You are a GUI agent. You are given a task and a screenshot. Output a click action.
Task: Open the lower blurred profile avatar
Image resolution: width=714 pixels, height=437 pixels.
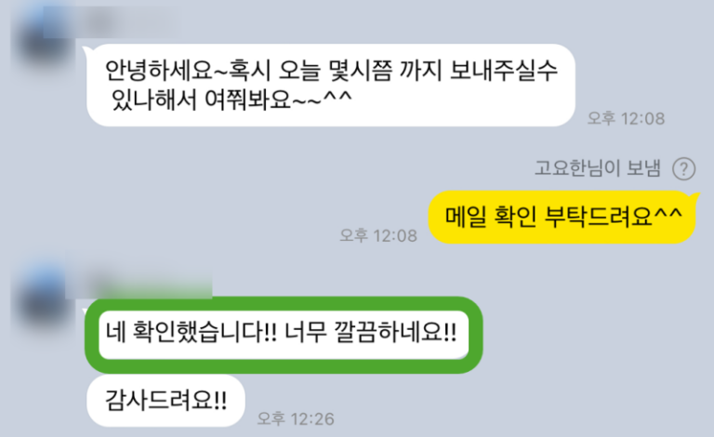tap(42, 296)
